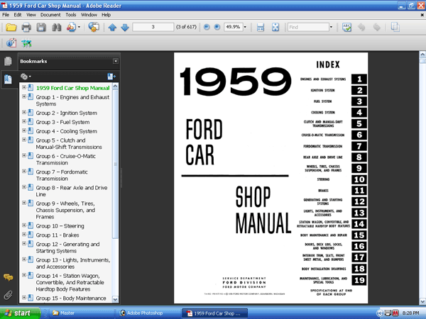The height and width of the screenshot is (319, 426).
Task: Select Group 6 Cruise-O-Matic Transmission bookmark
Action: [x=66, y=159]
